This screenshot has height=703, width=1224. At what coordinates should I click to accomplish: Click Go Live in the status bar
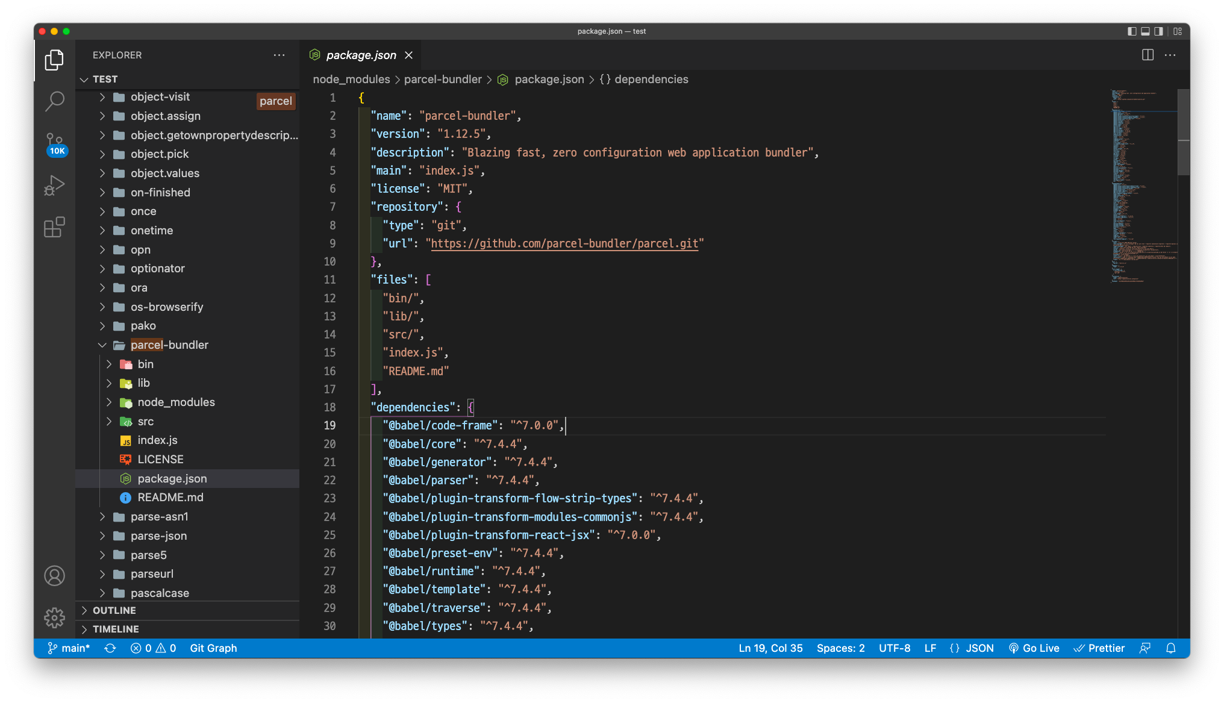coord(1034,648)
